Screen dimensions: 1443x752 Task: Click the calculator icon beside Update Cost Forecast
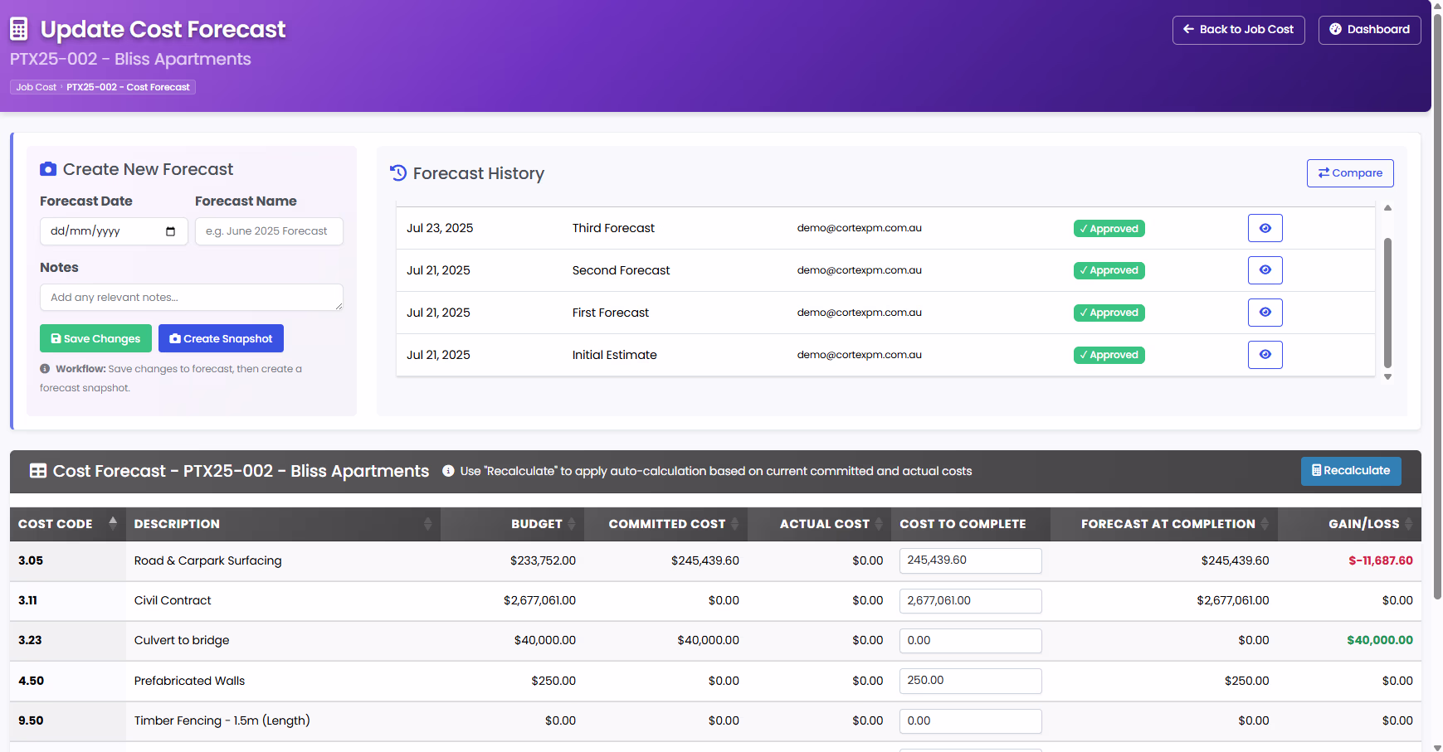(19, 29)
